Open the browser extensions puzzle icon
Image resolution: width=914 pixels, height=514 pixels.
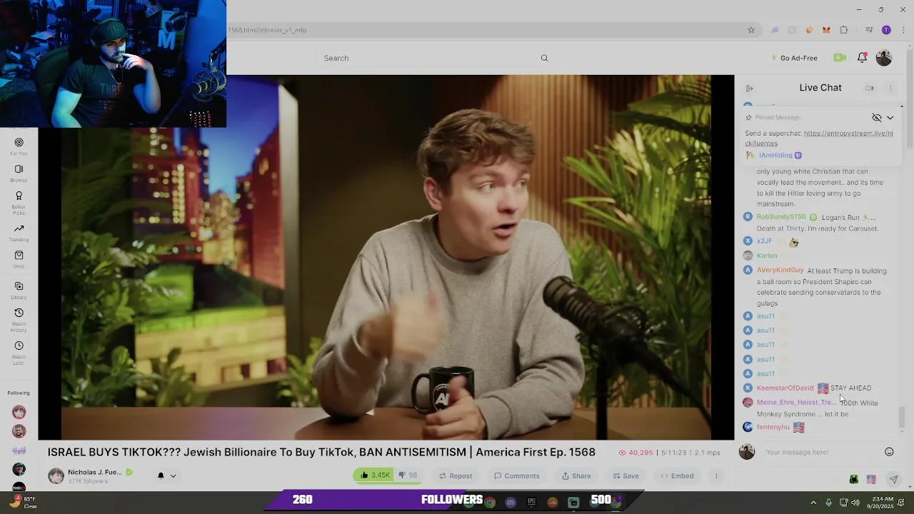(x=844, y=30)
